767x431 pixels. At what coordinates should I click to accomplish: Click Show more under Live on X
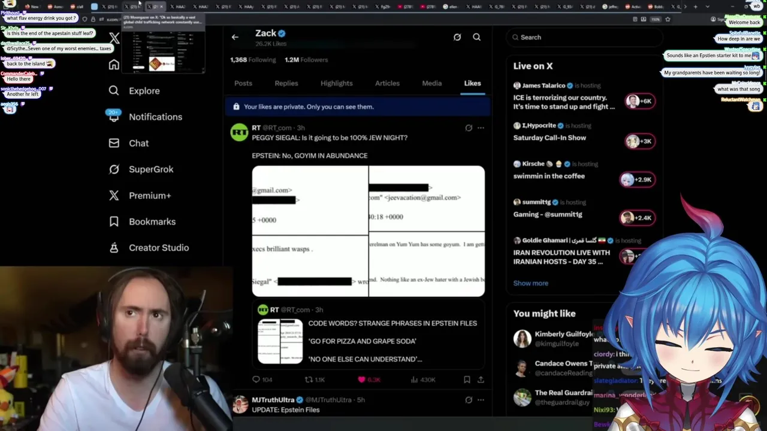pos(531,283)
